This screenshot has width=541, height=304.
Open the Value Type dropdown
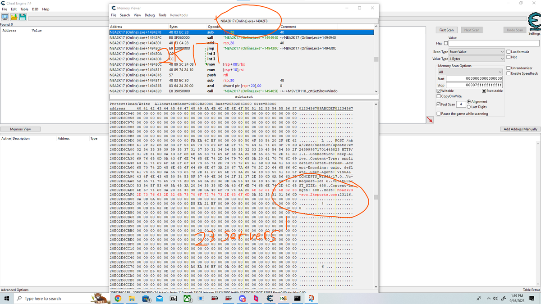(477, 59)
